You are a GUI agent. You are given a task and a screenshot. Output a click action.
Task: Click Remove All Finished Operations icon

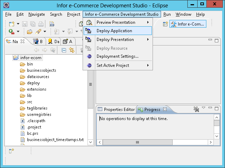[196, 110]
